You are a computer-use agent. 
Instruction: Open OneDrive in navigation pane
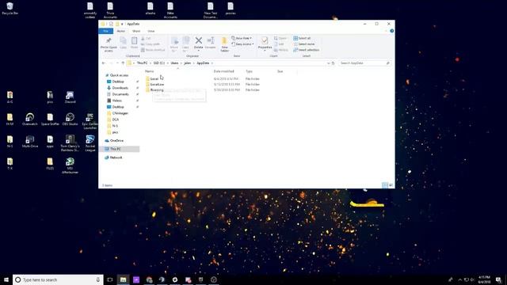[116, 141]
